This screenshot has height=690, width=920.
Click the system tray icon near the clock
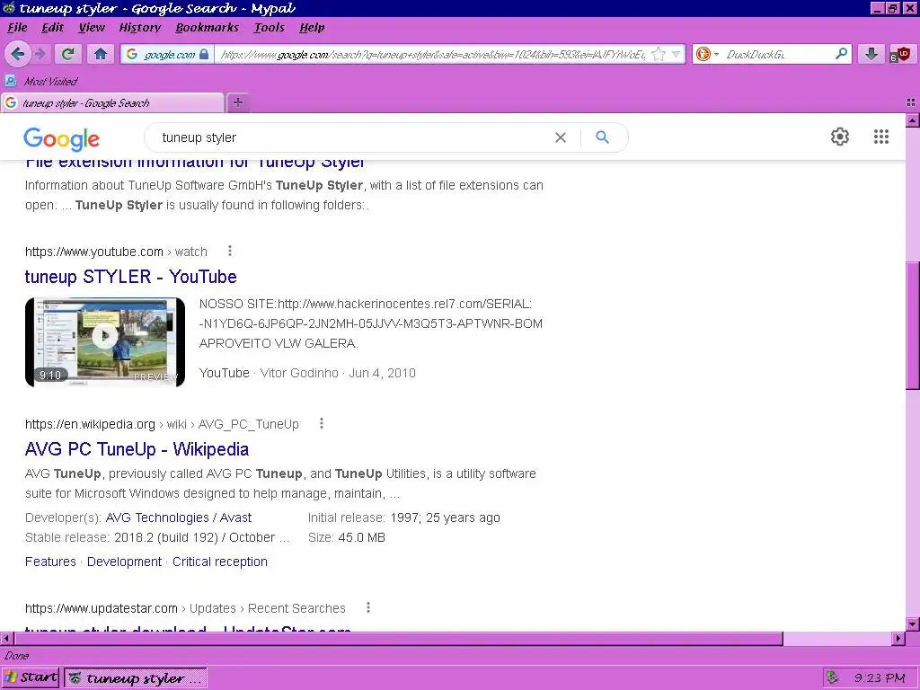click(x=833, y=677)
